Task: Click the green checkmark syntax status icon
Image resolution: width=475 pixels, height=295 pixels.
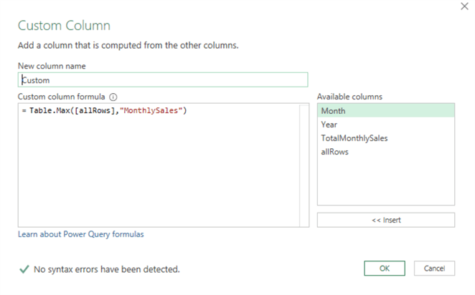Action: (24, 269)
